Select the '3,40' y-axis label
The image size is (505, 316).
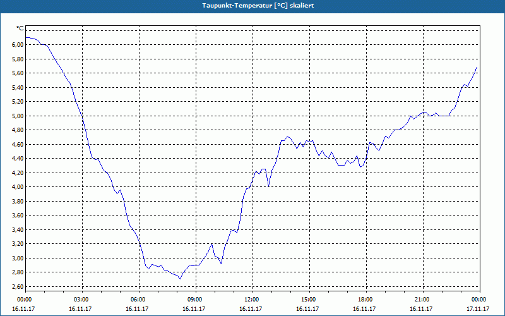click(18, 229)
